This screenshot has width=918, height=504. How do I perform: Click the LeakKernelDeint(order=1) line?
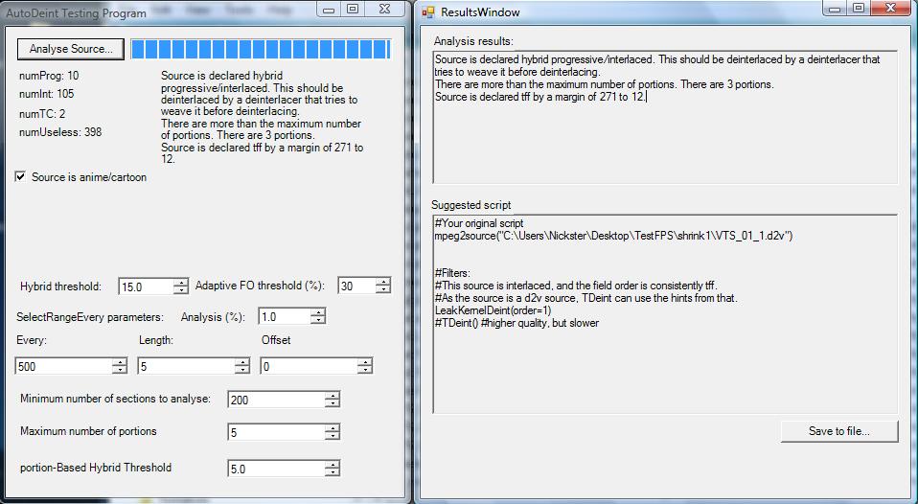493,310
